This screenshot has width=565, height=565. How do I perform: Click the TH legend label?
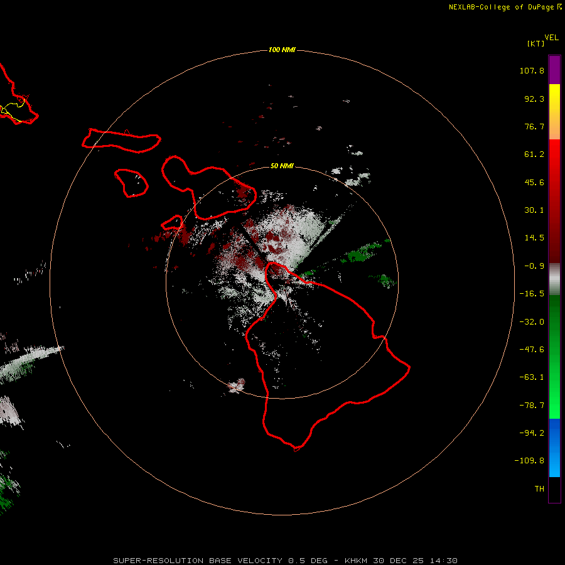tap(539, 489)
